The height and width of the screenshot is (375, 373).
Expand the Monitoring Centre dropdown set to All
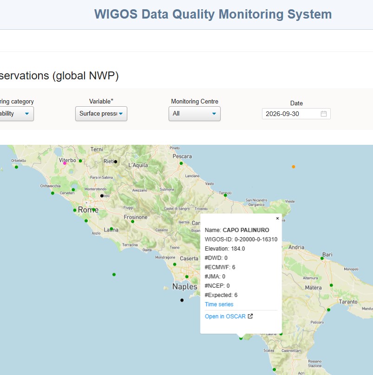195,114
